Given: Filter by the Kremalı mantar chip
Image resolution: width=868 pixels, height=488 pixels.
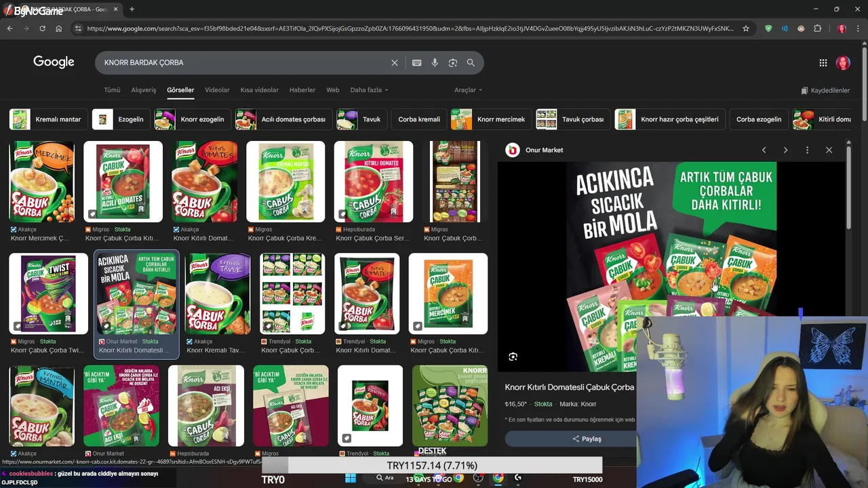Looking at the screenshot, I should [49, 119].
